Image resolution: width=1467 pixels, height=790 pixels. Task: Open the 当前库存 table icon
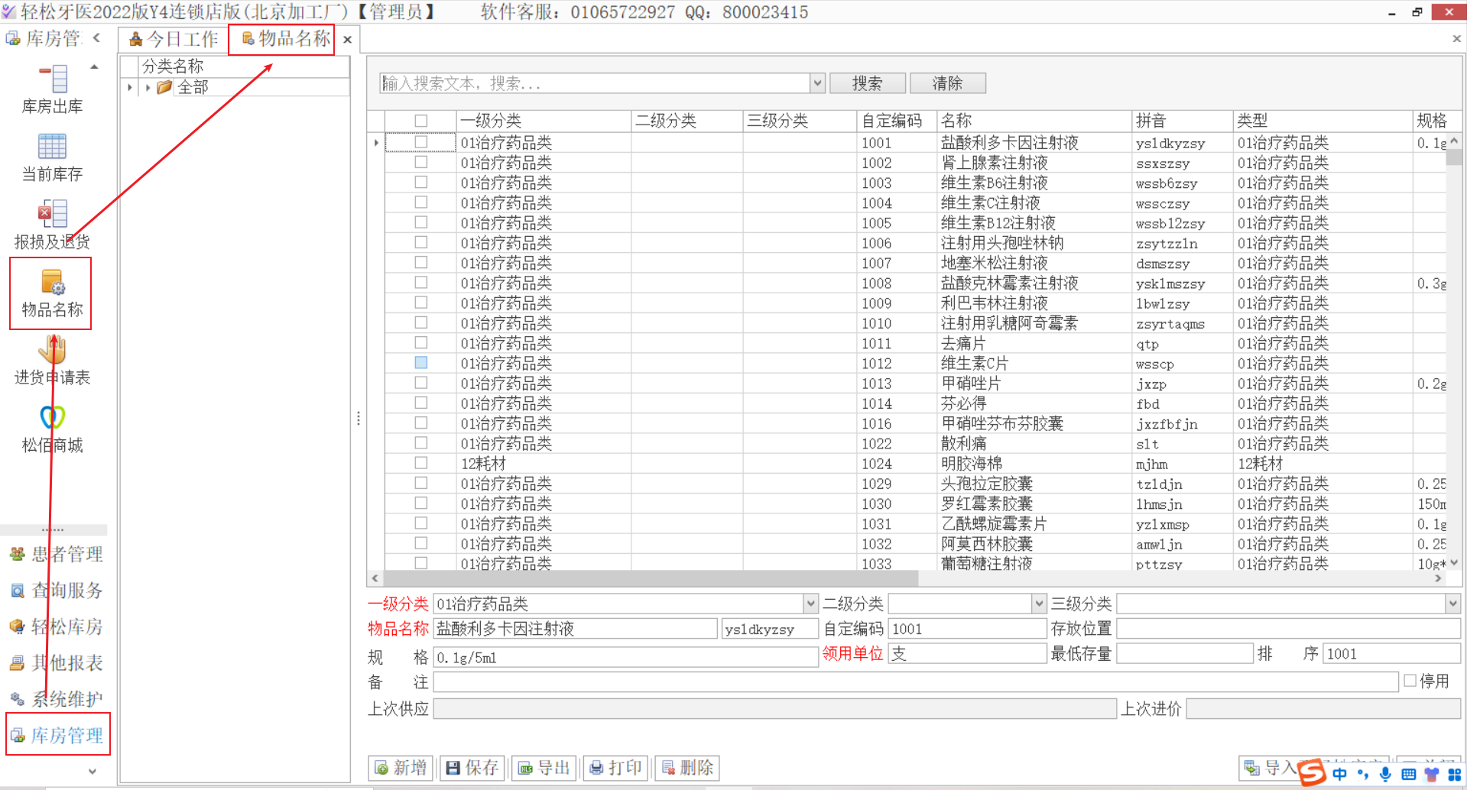coord(52,157)
